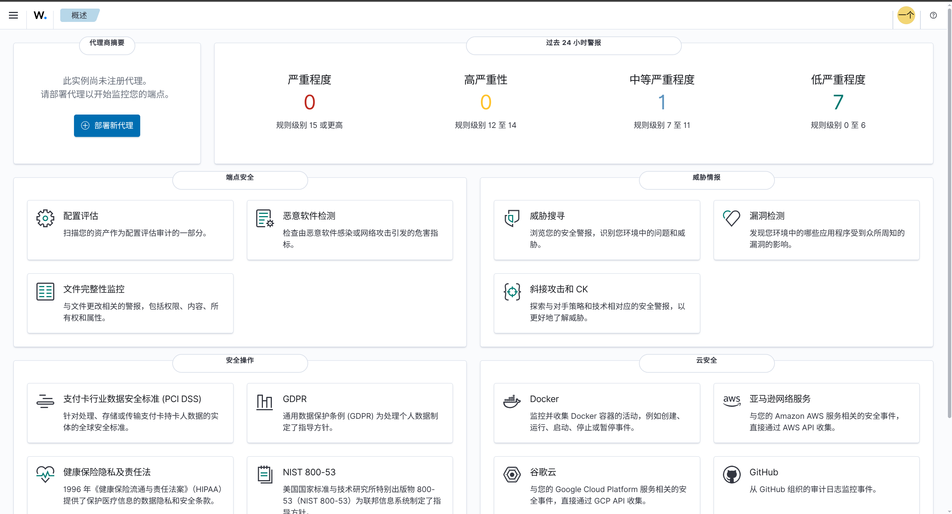952x514 pixels.
Task: Click the 文件完整性监控 list icon
Action: point(45,292)
